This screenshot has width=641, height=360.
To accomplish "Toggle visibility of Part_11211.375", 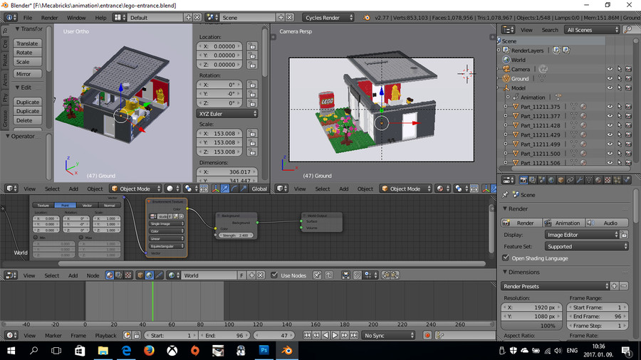I will 610,107.
